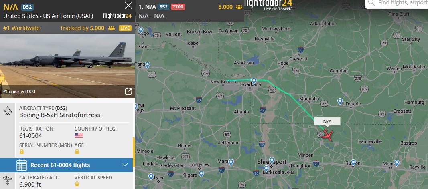Click the Ruston airport pin marker
This screenshot has width=428, height=189.
(x=353, y=163)
